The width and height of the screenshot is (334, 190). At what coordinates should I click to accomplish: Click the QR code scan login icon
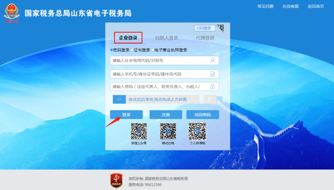tap(220, 28)
